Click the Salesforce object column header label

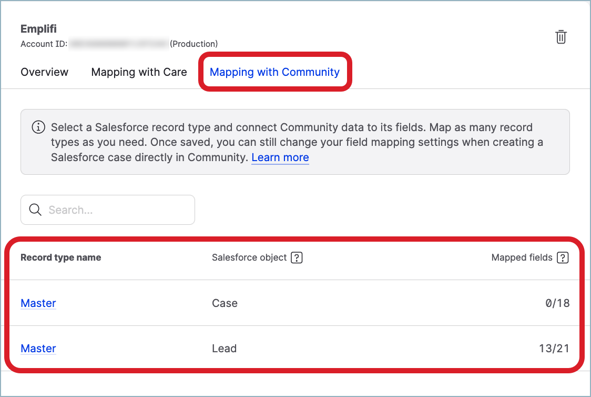click(249, 257)
